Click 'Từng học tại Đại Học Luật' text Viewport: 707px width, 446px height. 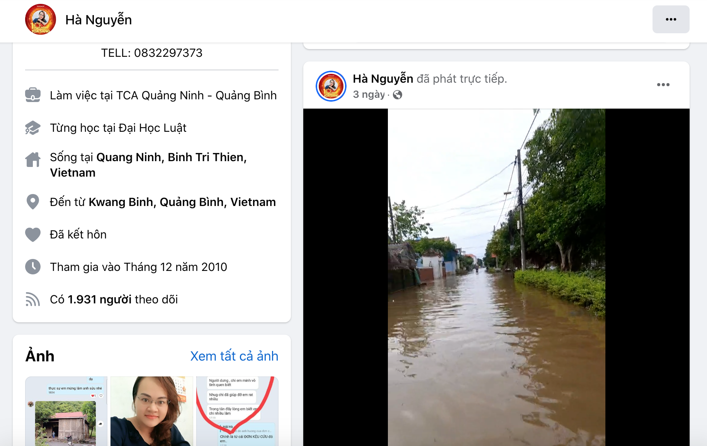pos(118,128)
